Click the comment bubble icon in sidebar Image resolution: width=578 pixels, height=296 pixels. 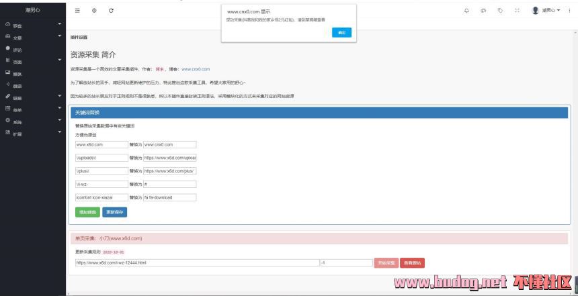click(8, 48)
